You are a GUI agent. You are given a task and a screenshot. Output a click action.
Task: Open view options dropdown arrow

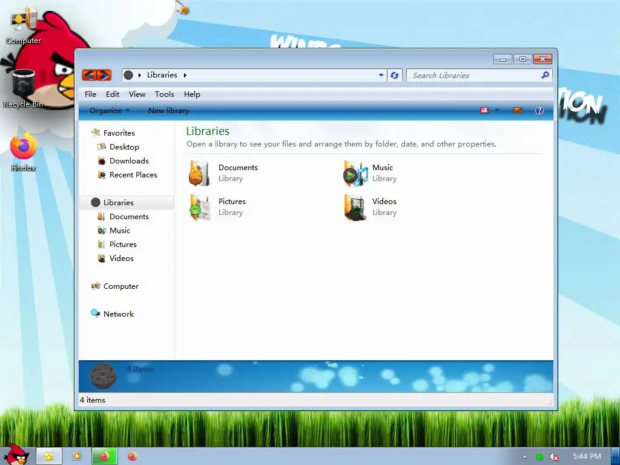pos(497,110)
